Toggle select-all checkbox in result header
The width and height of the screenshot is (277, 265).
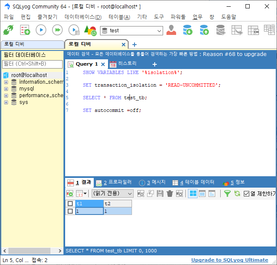tap(70, 204)
